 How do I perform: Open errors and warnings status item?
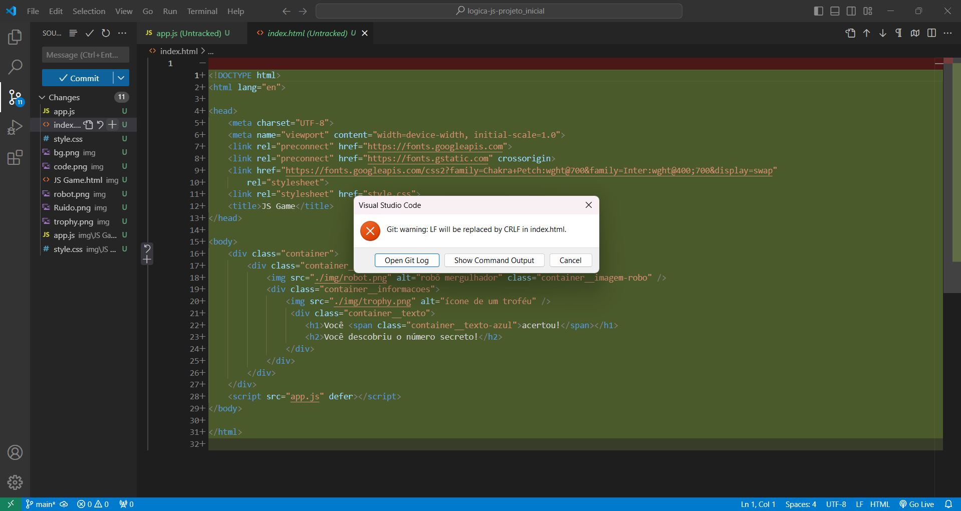(x=93, y=504)
